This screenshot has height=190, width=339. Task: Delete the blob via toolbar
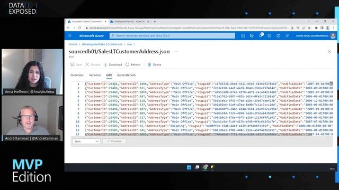[154, 64]
